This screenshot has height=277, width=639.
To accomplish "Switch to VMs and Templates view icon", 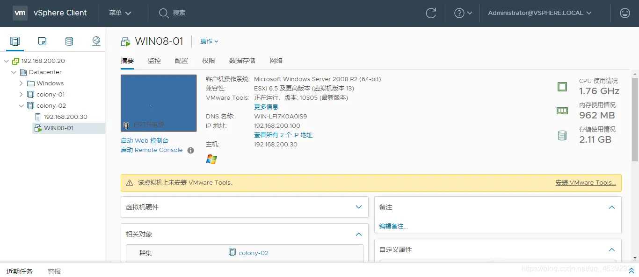I will click(42, 41).
